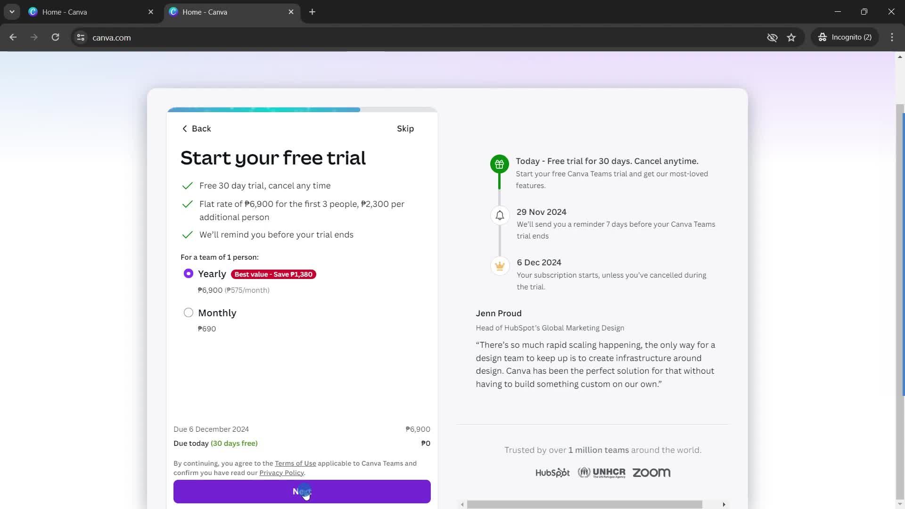Click the Free 30 day trial checkmark icon

pyautogui.click(x=187, y=186)
